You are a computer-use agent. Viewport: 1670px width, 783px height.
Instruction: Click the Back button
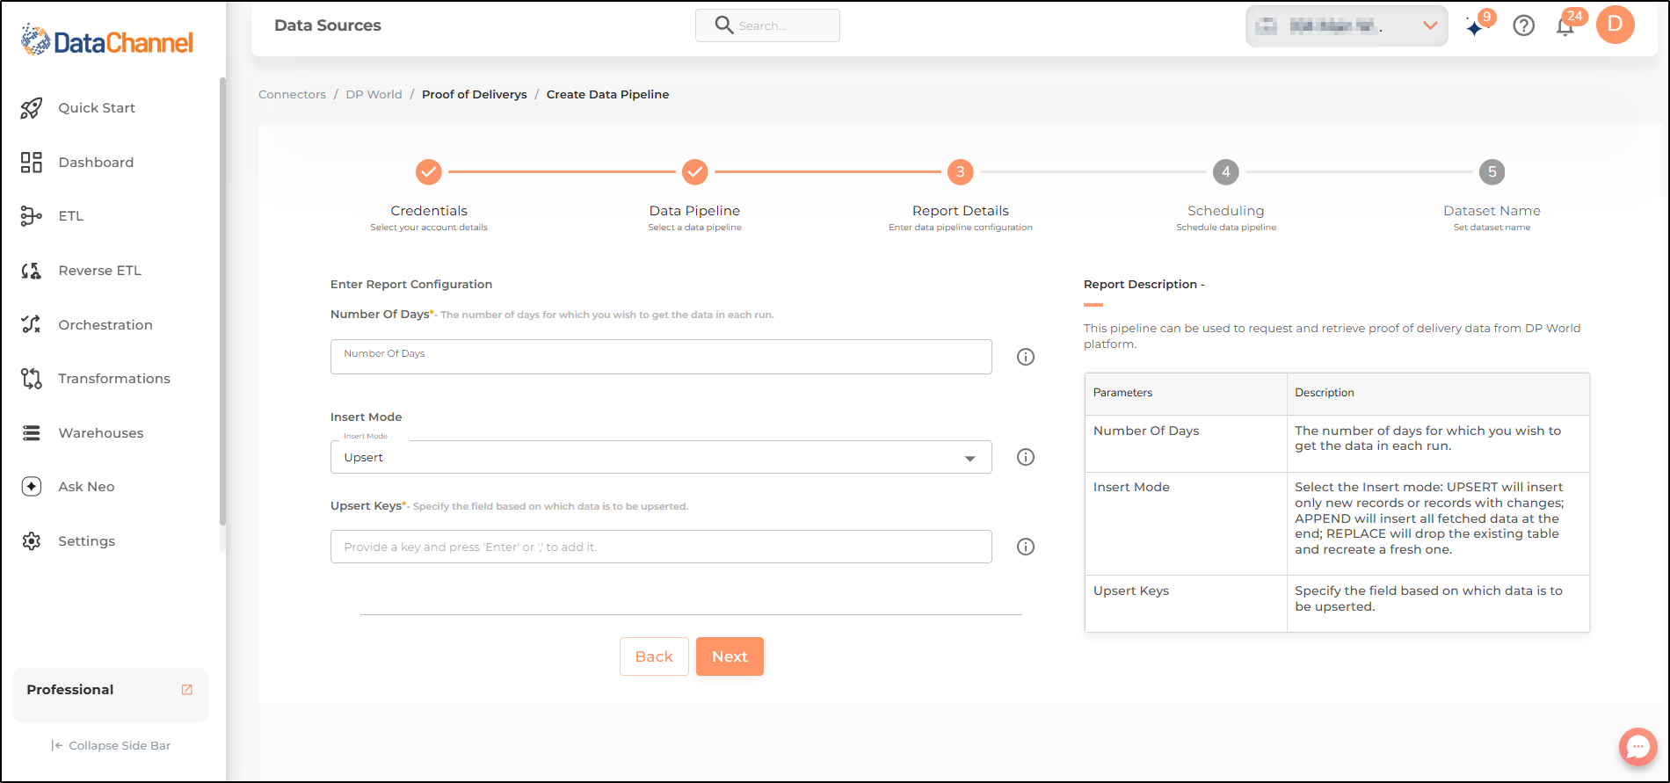[654, 656]
